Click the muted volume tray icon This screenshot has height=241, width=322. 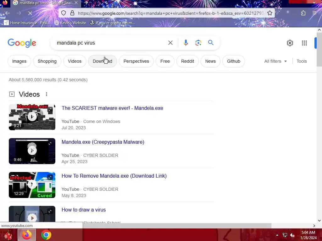(x=292, y=235)
